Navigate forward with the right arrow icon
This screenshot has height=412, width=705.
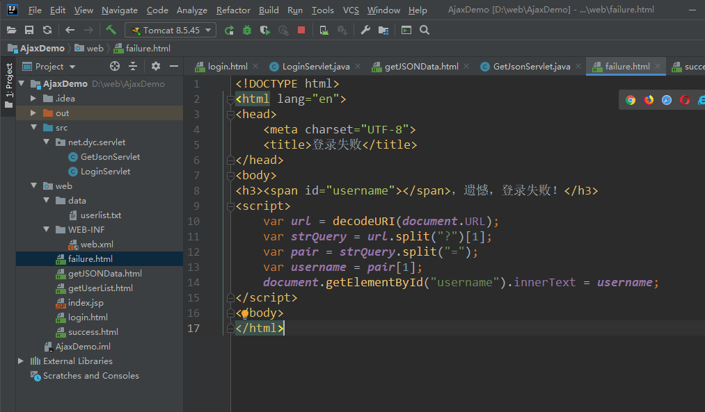[x=88, y=30]
